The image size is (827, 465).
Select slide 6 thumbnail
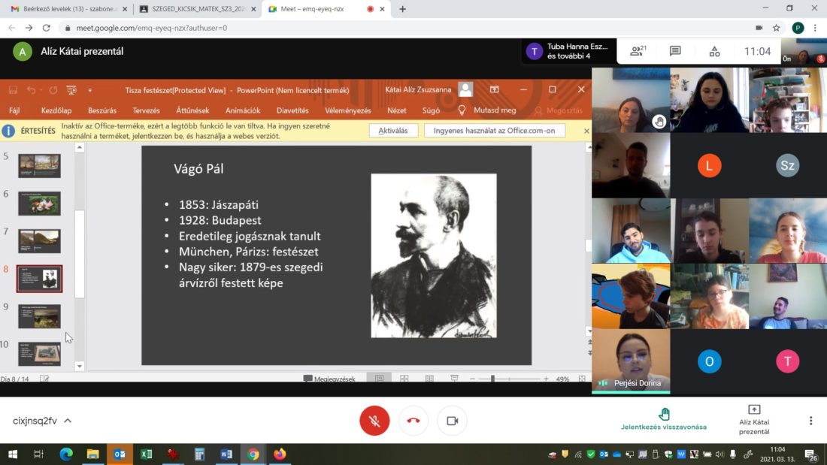(40, 204)
